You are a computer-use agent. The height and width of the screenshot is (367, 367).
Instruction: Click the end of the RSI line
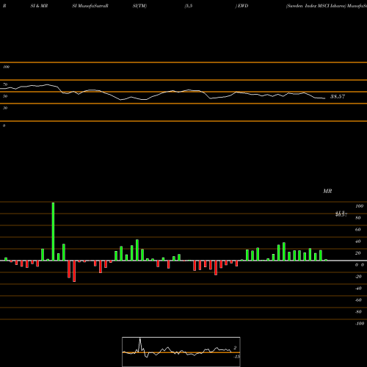pos(324,98)
